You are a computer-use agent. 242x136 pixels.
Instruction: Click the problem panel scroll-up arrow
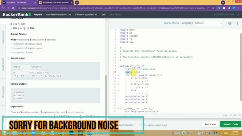106,20
